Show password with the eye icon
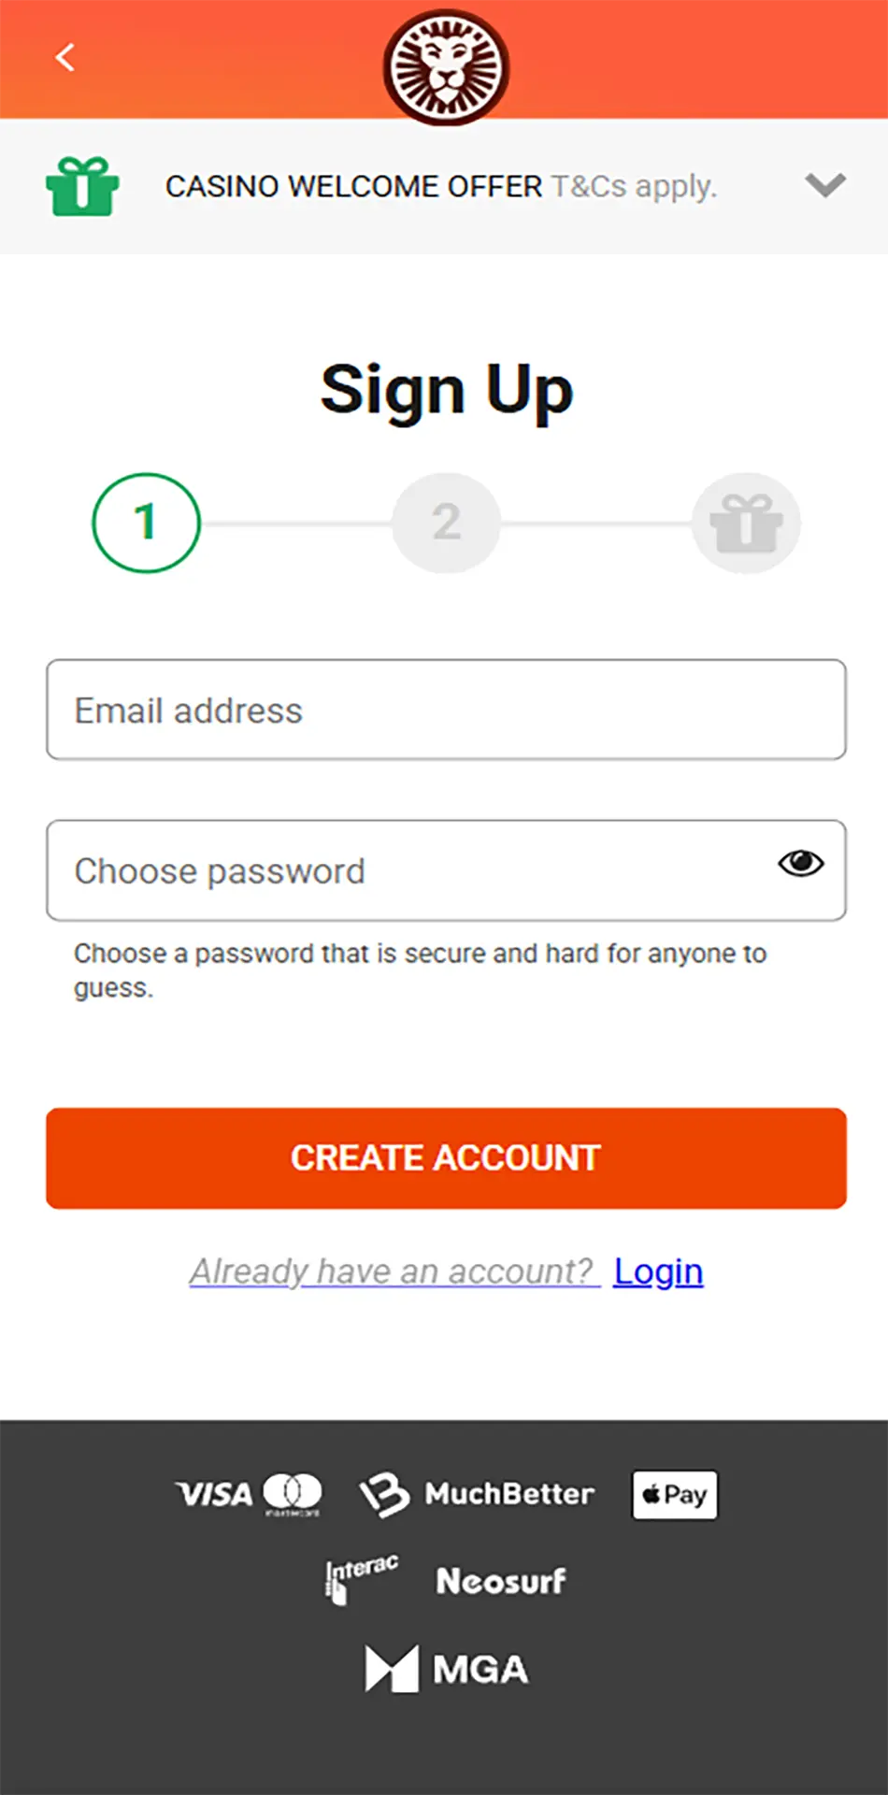This screenshot has width=888, height=1795. point(800,863)
